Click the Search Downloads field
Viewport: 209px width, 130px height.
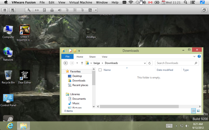[177, 63]
